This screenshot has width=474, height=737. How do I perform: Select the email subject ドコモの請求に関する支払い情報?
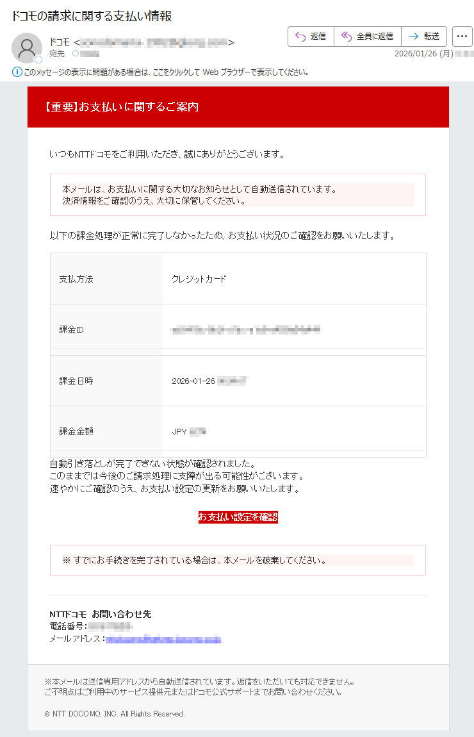pyautogui.click(x=92, y=16)
